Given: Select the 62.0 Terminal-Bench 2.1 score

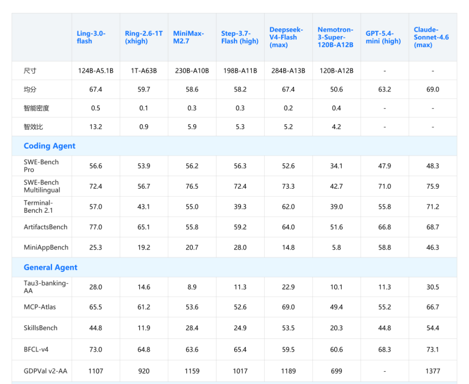Looking at the screenshot, I should pos(288,207).
